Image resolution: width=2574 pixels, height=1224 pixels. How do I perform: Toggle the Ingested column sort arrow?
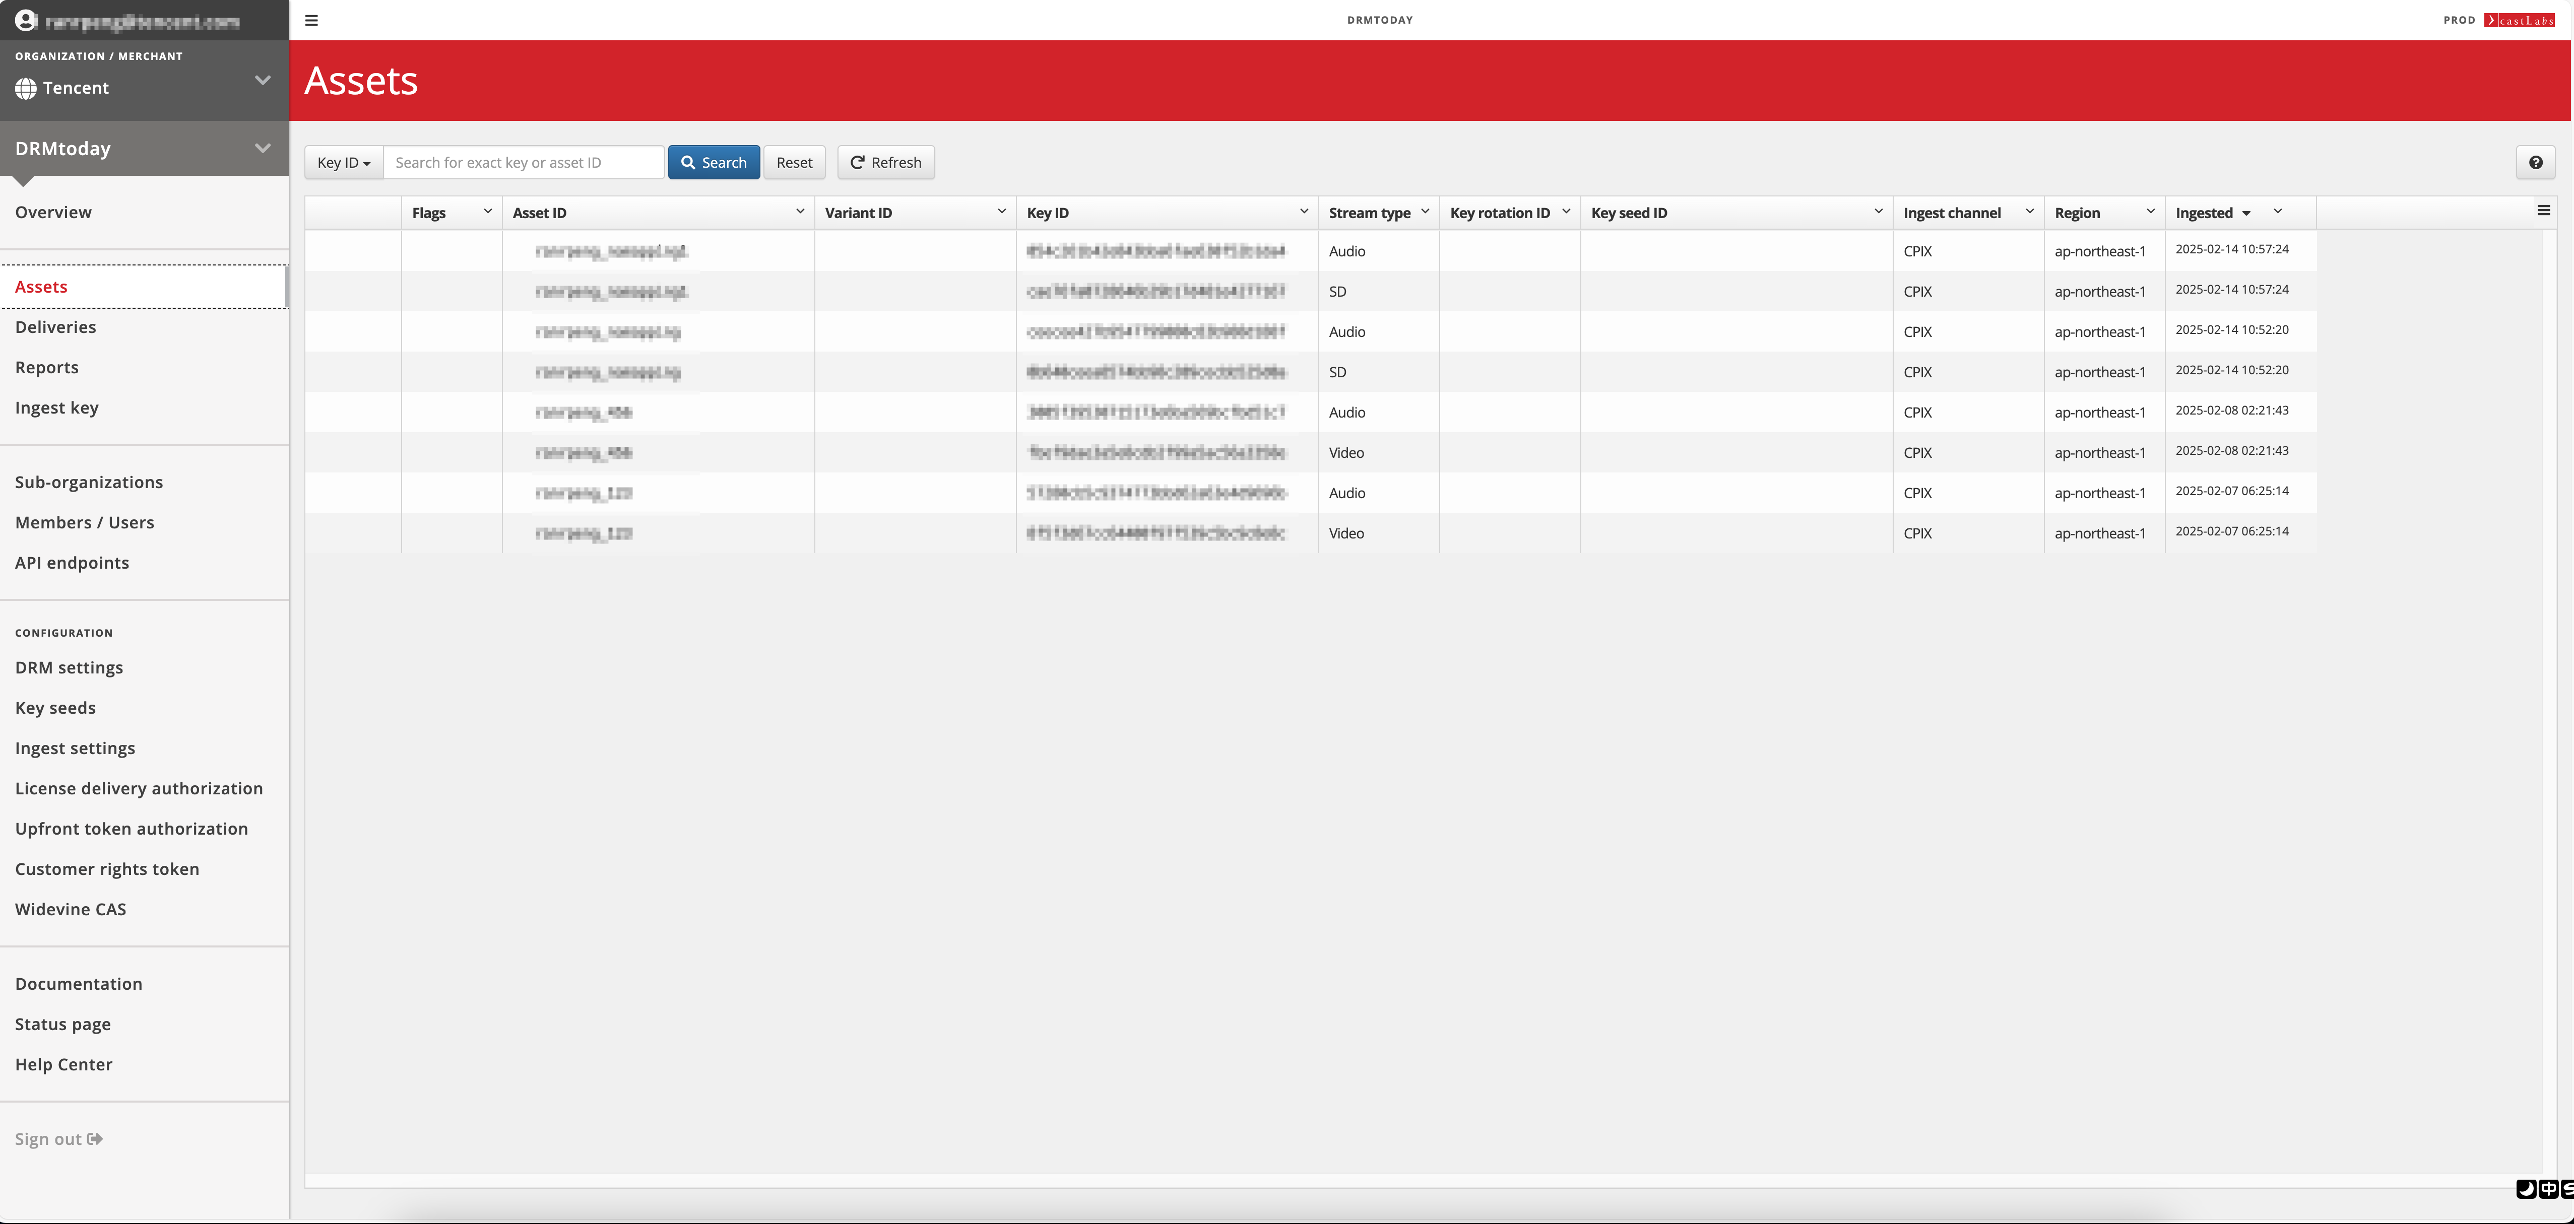coord(2246,214)
